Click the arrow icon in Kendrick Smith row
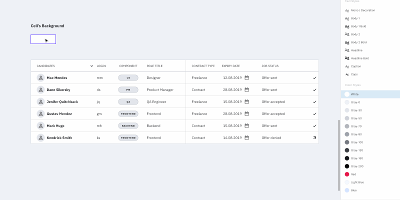 [314, 138]
